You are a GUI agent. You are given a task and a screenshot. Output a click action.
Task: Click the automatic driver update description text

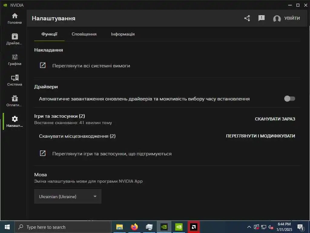[144, 99]
